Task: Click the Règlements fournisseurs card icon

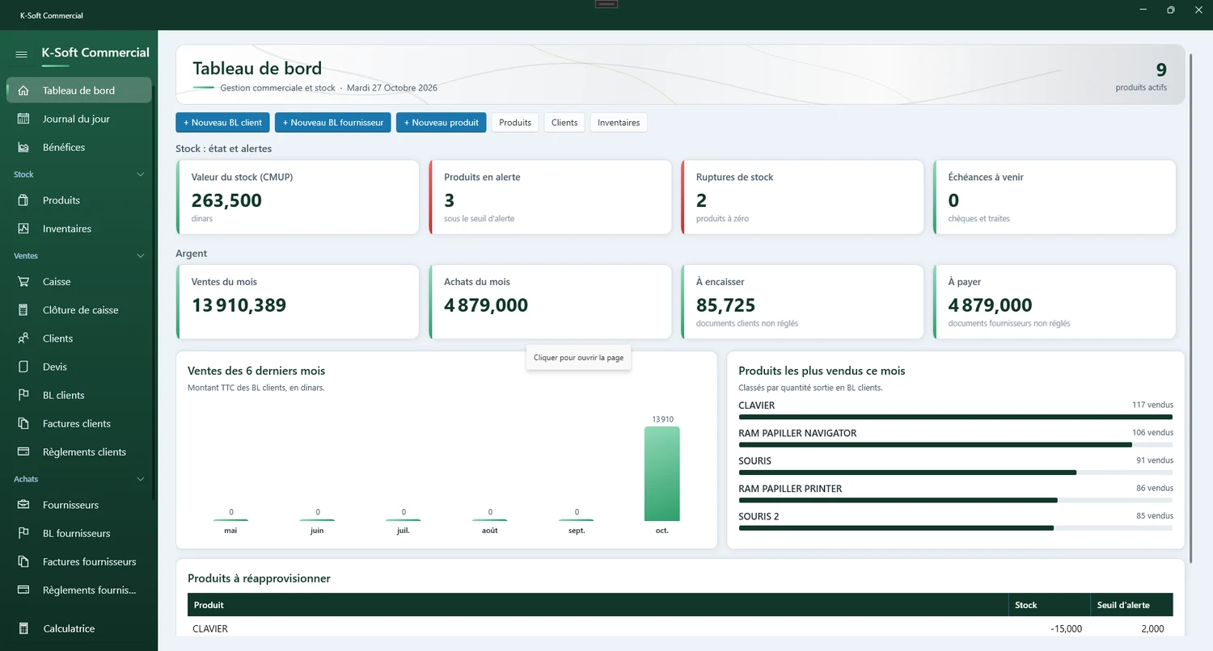Action: [23, 590]
